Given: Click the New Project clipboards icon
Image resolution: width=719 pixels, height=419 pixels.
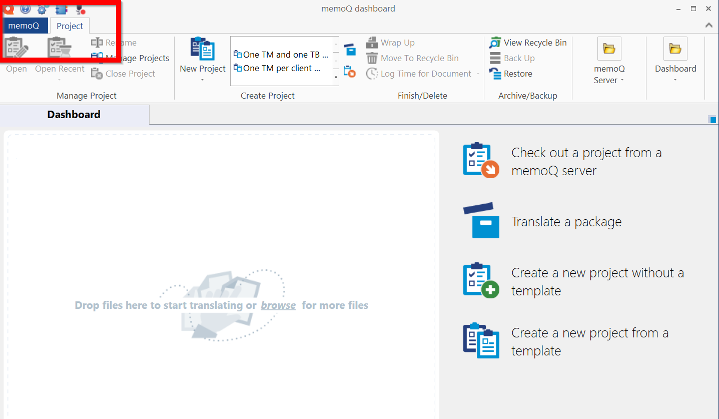Looking at the screenshot, I should (x=203, y=49).
